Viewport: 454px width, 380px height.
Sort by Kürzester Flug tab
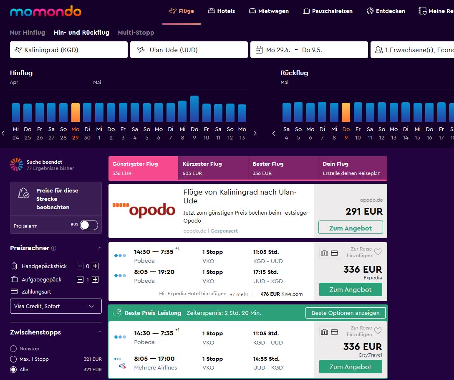click(213, 168)
